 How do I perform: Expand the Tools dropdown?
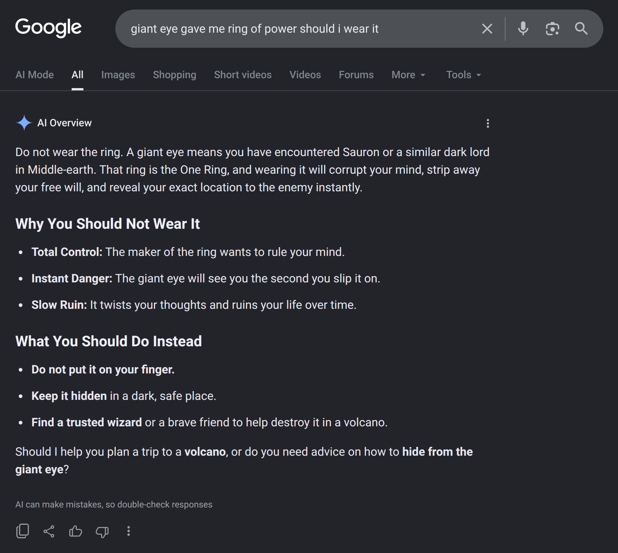tap(463, 75)
